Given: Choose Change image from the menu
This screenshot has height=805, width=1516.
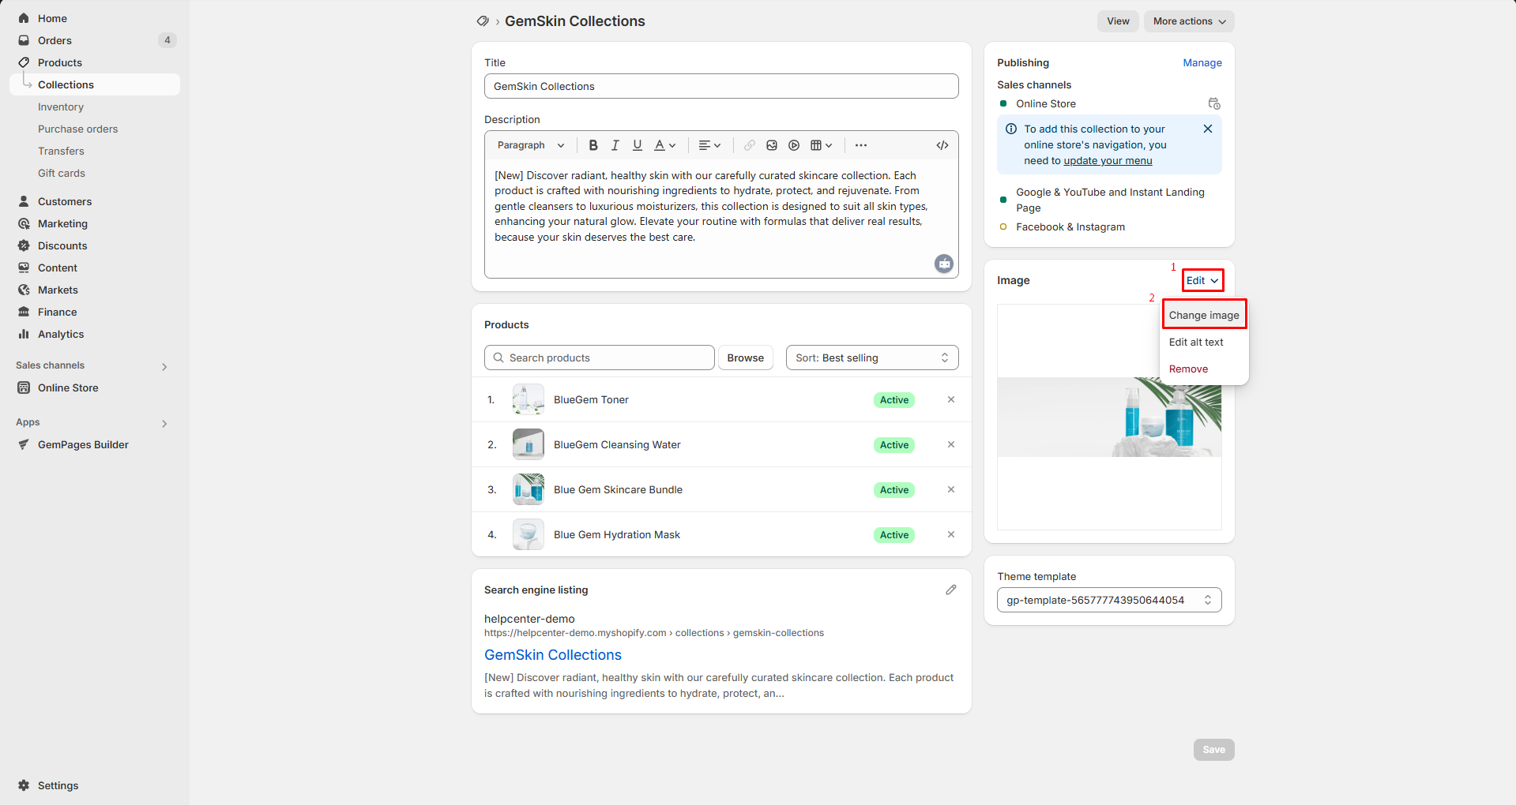Looking at the screenshot, I should 1204,315.
